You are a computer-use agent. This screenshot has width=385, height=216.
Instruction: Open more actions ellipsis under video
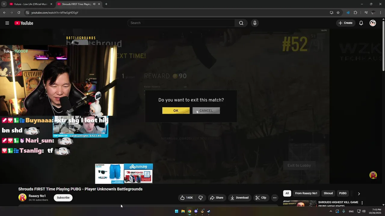[275, 198]
